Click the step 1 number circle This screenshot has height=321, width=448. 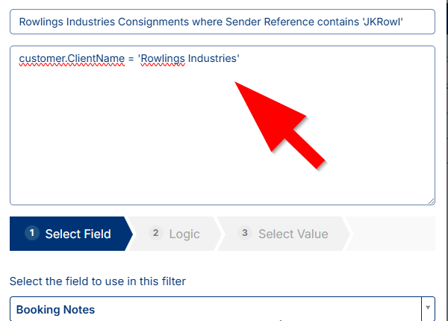tap(31, 233)
